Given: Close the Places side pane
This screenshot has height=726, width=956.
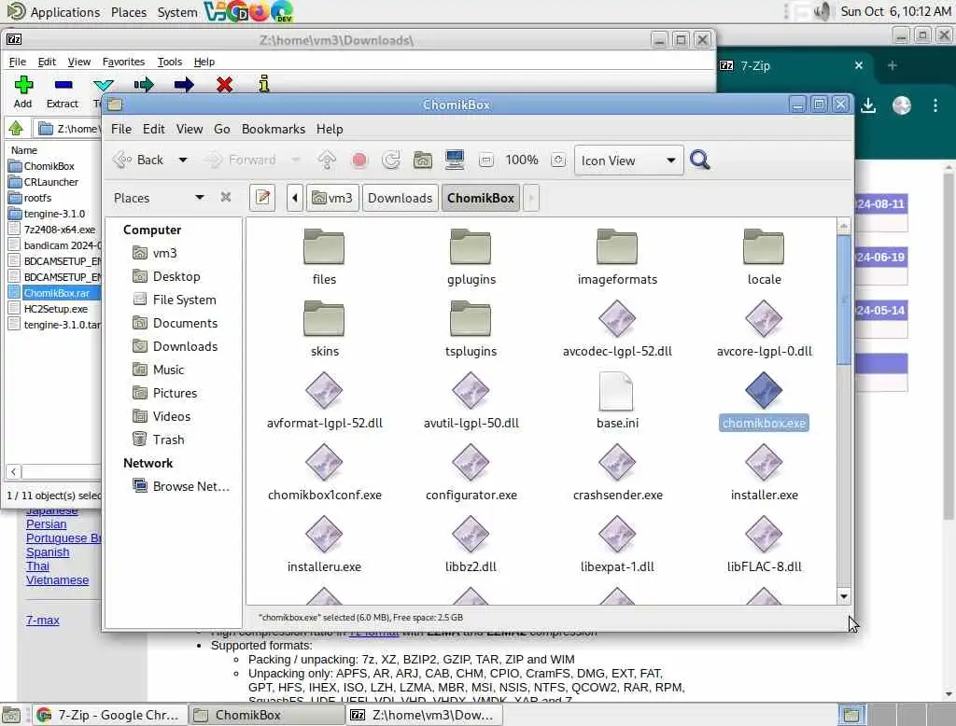Looking at the screenshot, I should 226,197.
